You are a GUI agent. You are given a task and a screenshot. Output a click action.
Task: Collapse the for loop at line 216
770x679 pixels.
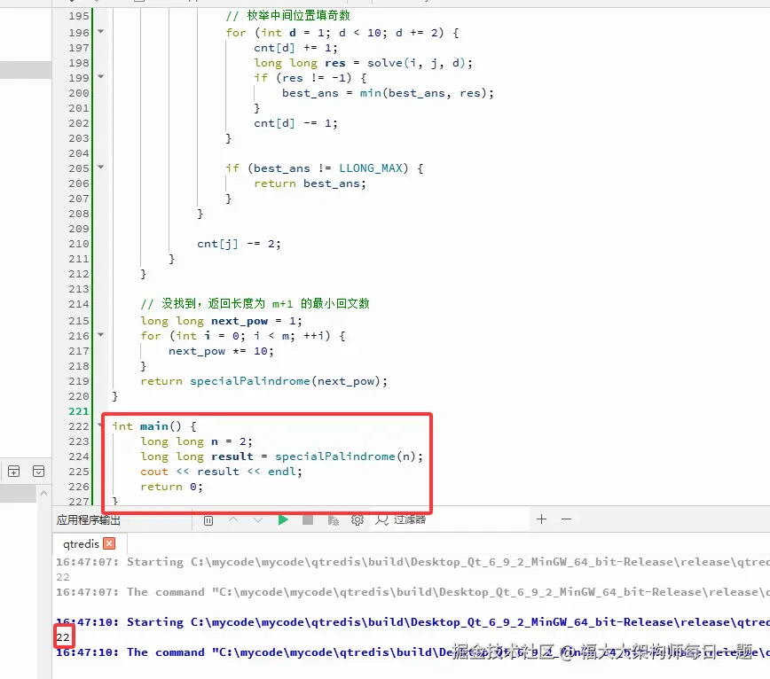[100, 334]
